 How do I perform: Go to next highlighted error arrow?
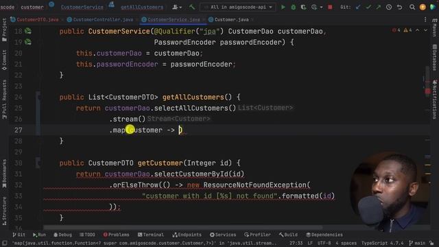pos(425,30)
